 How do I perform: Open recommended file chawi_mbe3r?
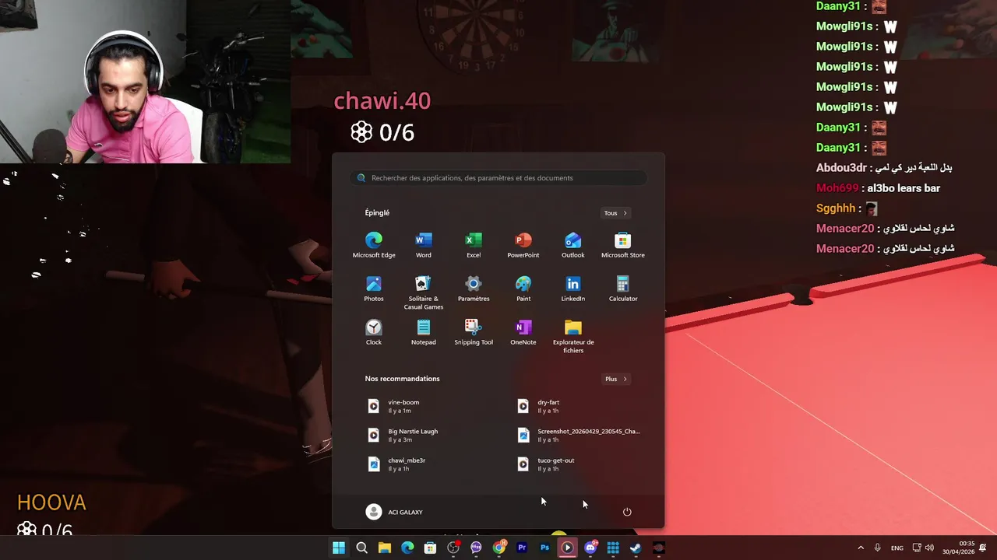pos(424,464)
